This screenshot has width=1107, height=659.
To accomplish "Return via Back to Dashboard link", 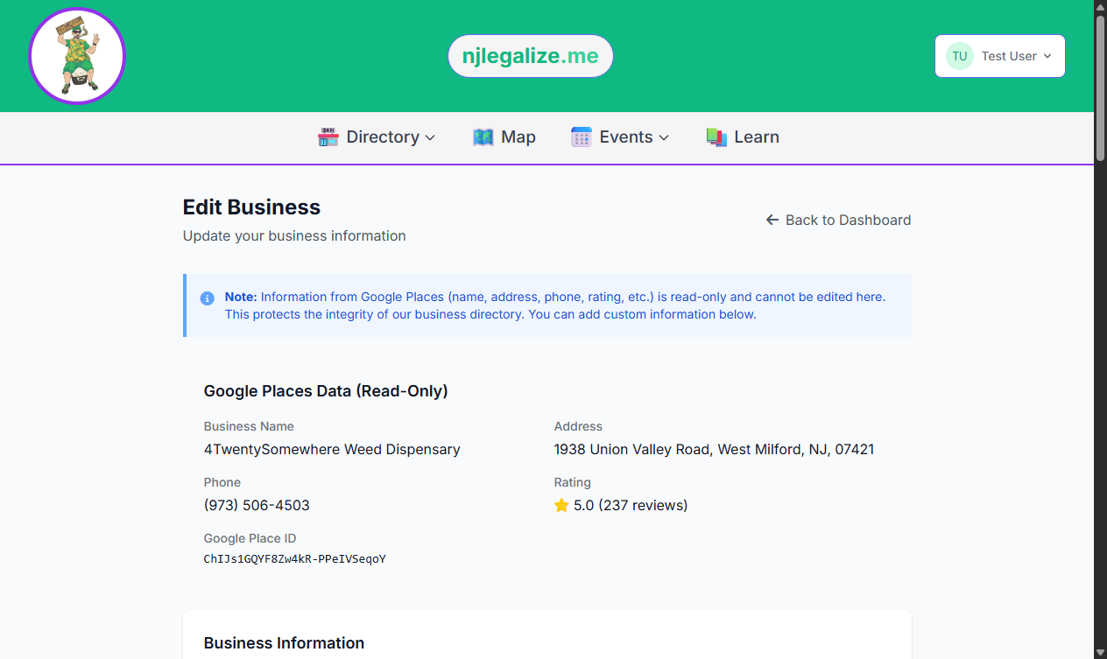I will coord(838,220).
